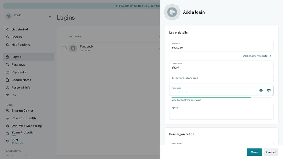
Task: Click the Buy Dashlane trial link
Action: coord(155,6)
